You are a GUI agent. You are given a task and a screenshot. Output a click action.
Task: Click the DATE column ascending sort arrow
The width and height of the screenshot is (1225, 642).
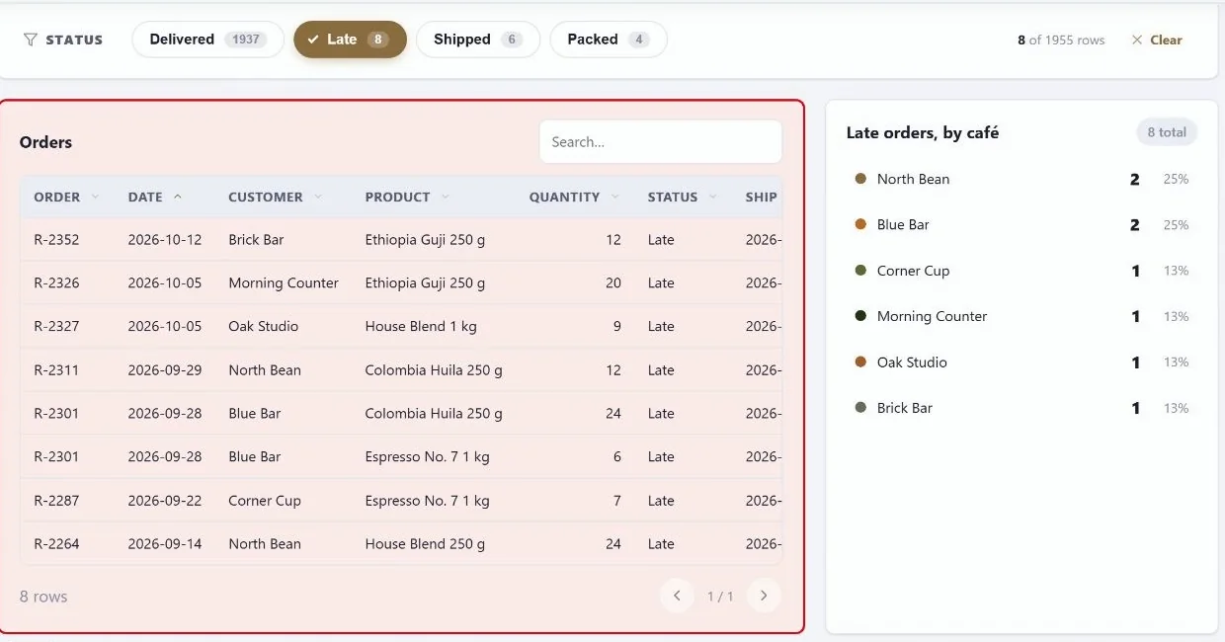178,197
